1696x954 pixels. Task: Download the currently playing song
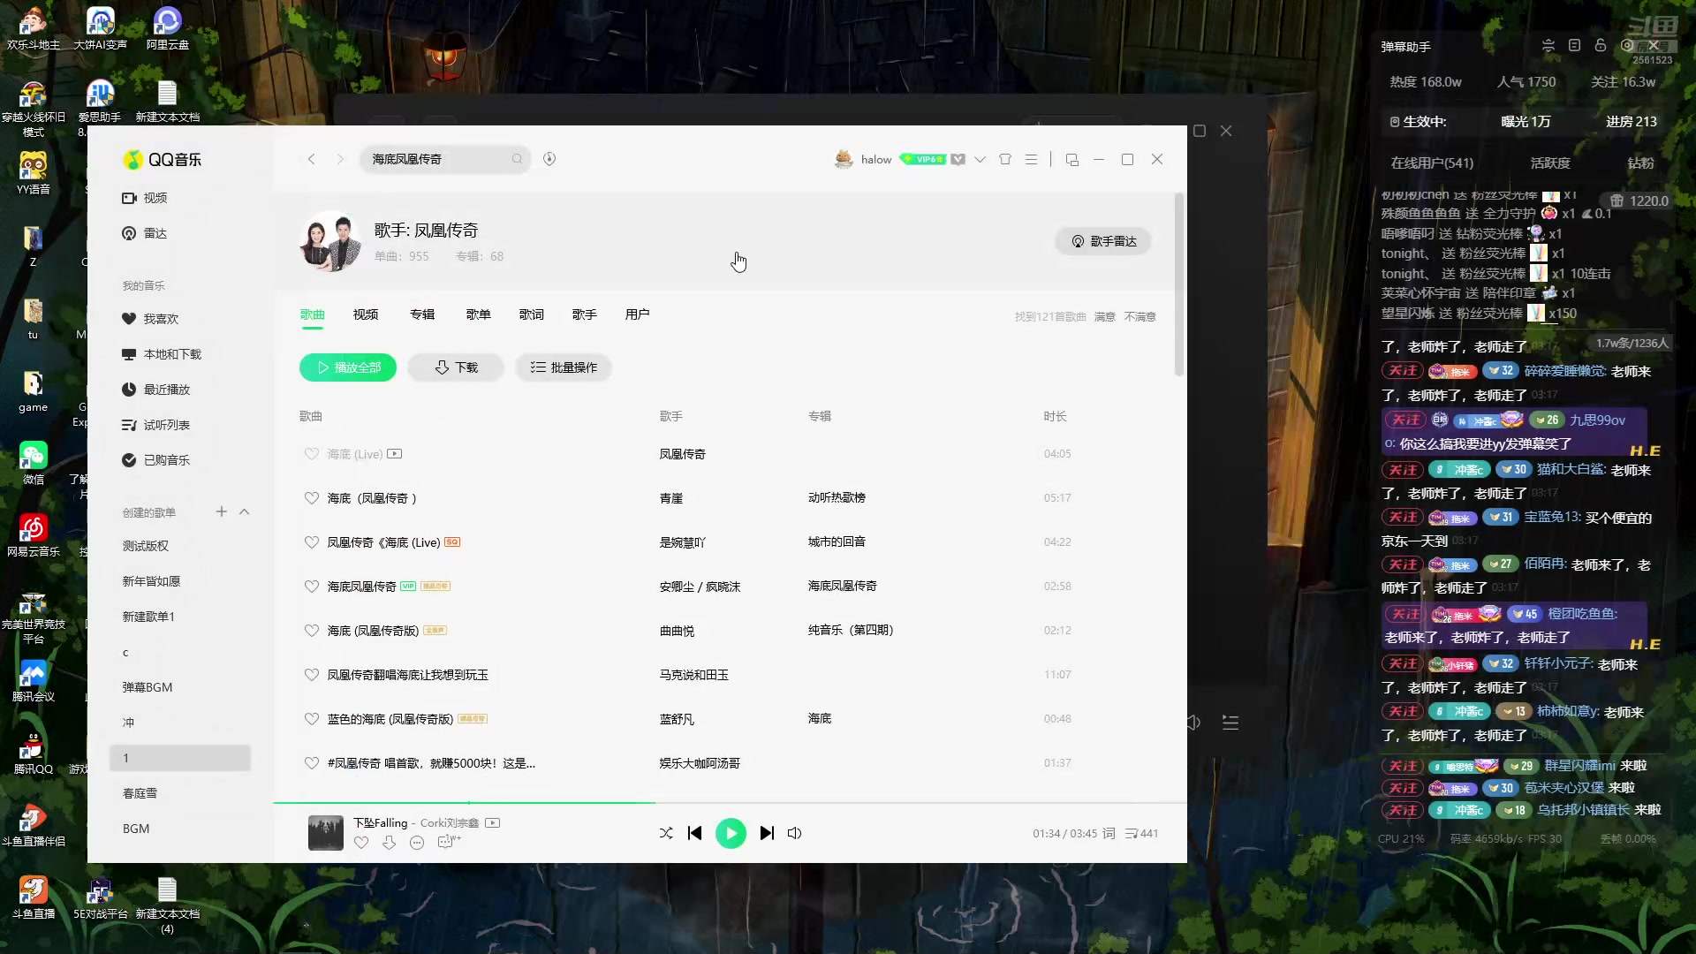click(390, 843)
